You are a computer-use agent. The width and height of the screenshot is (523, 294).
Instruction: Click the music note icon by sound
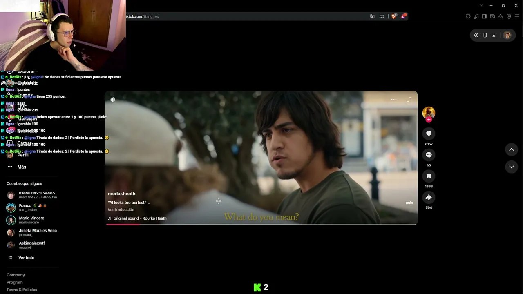click(110, 218)
